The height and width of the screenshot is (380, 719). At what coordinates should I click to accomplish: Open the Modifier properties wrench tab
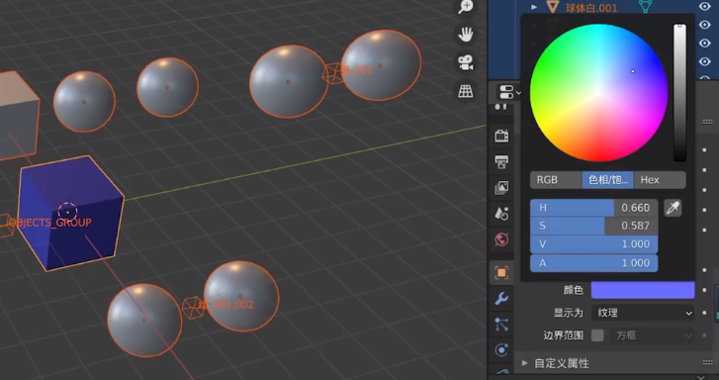501,298
